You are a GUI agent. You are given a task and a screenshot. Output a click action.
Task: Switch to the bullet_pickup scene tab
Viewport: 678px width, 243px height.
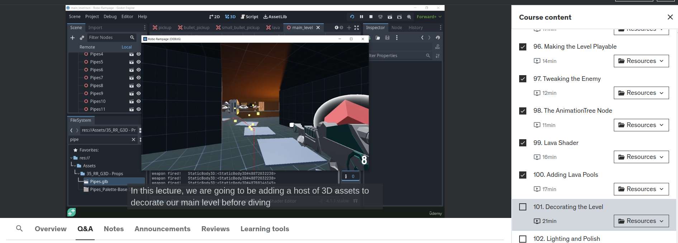pyautogui.click(x=194, y=28)
